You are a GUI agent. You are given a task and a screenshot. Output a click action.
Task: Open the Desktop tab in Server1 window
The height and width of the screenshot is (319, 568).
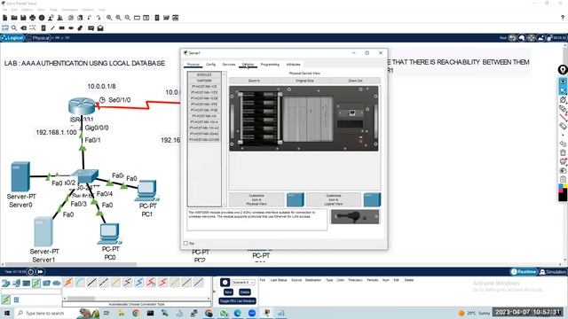(x=248, y=65)
